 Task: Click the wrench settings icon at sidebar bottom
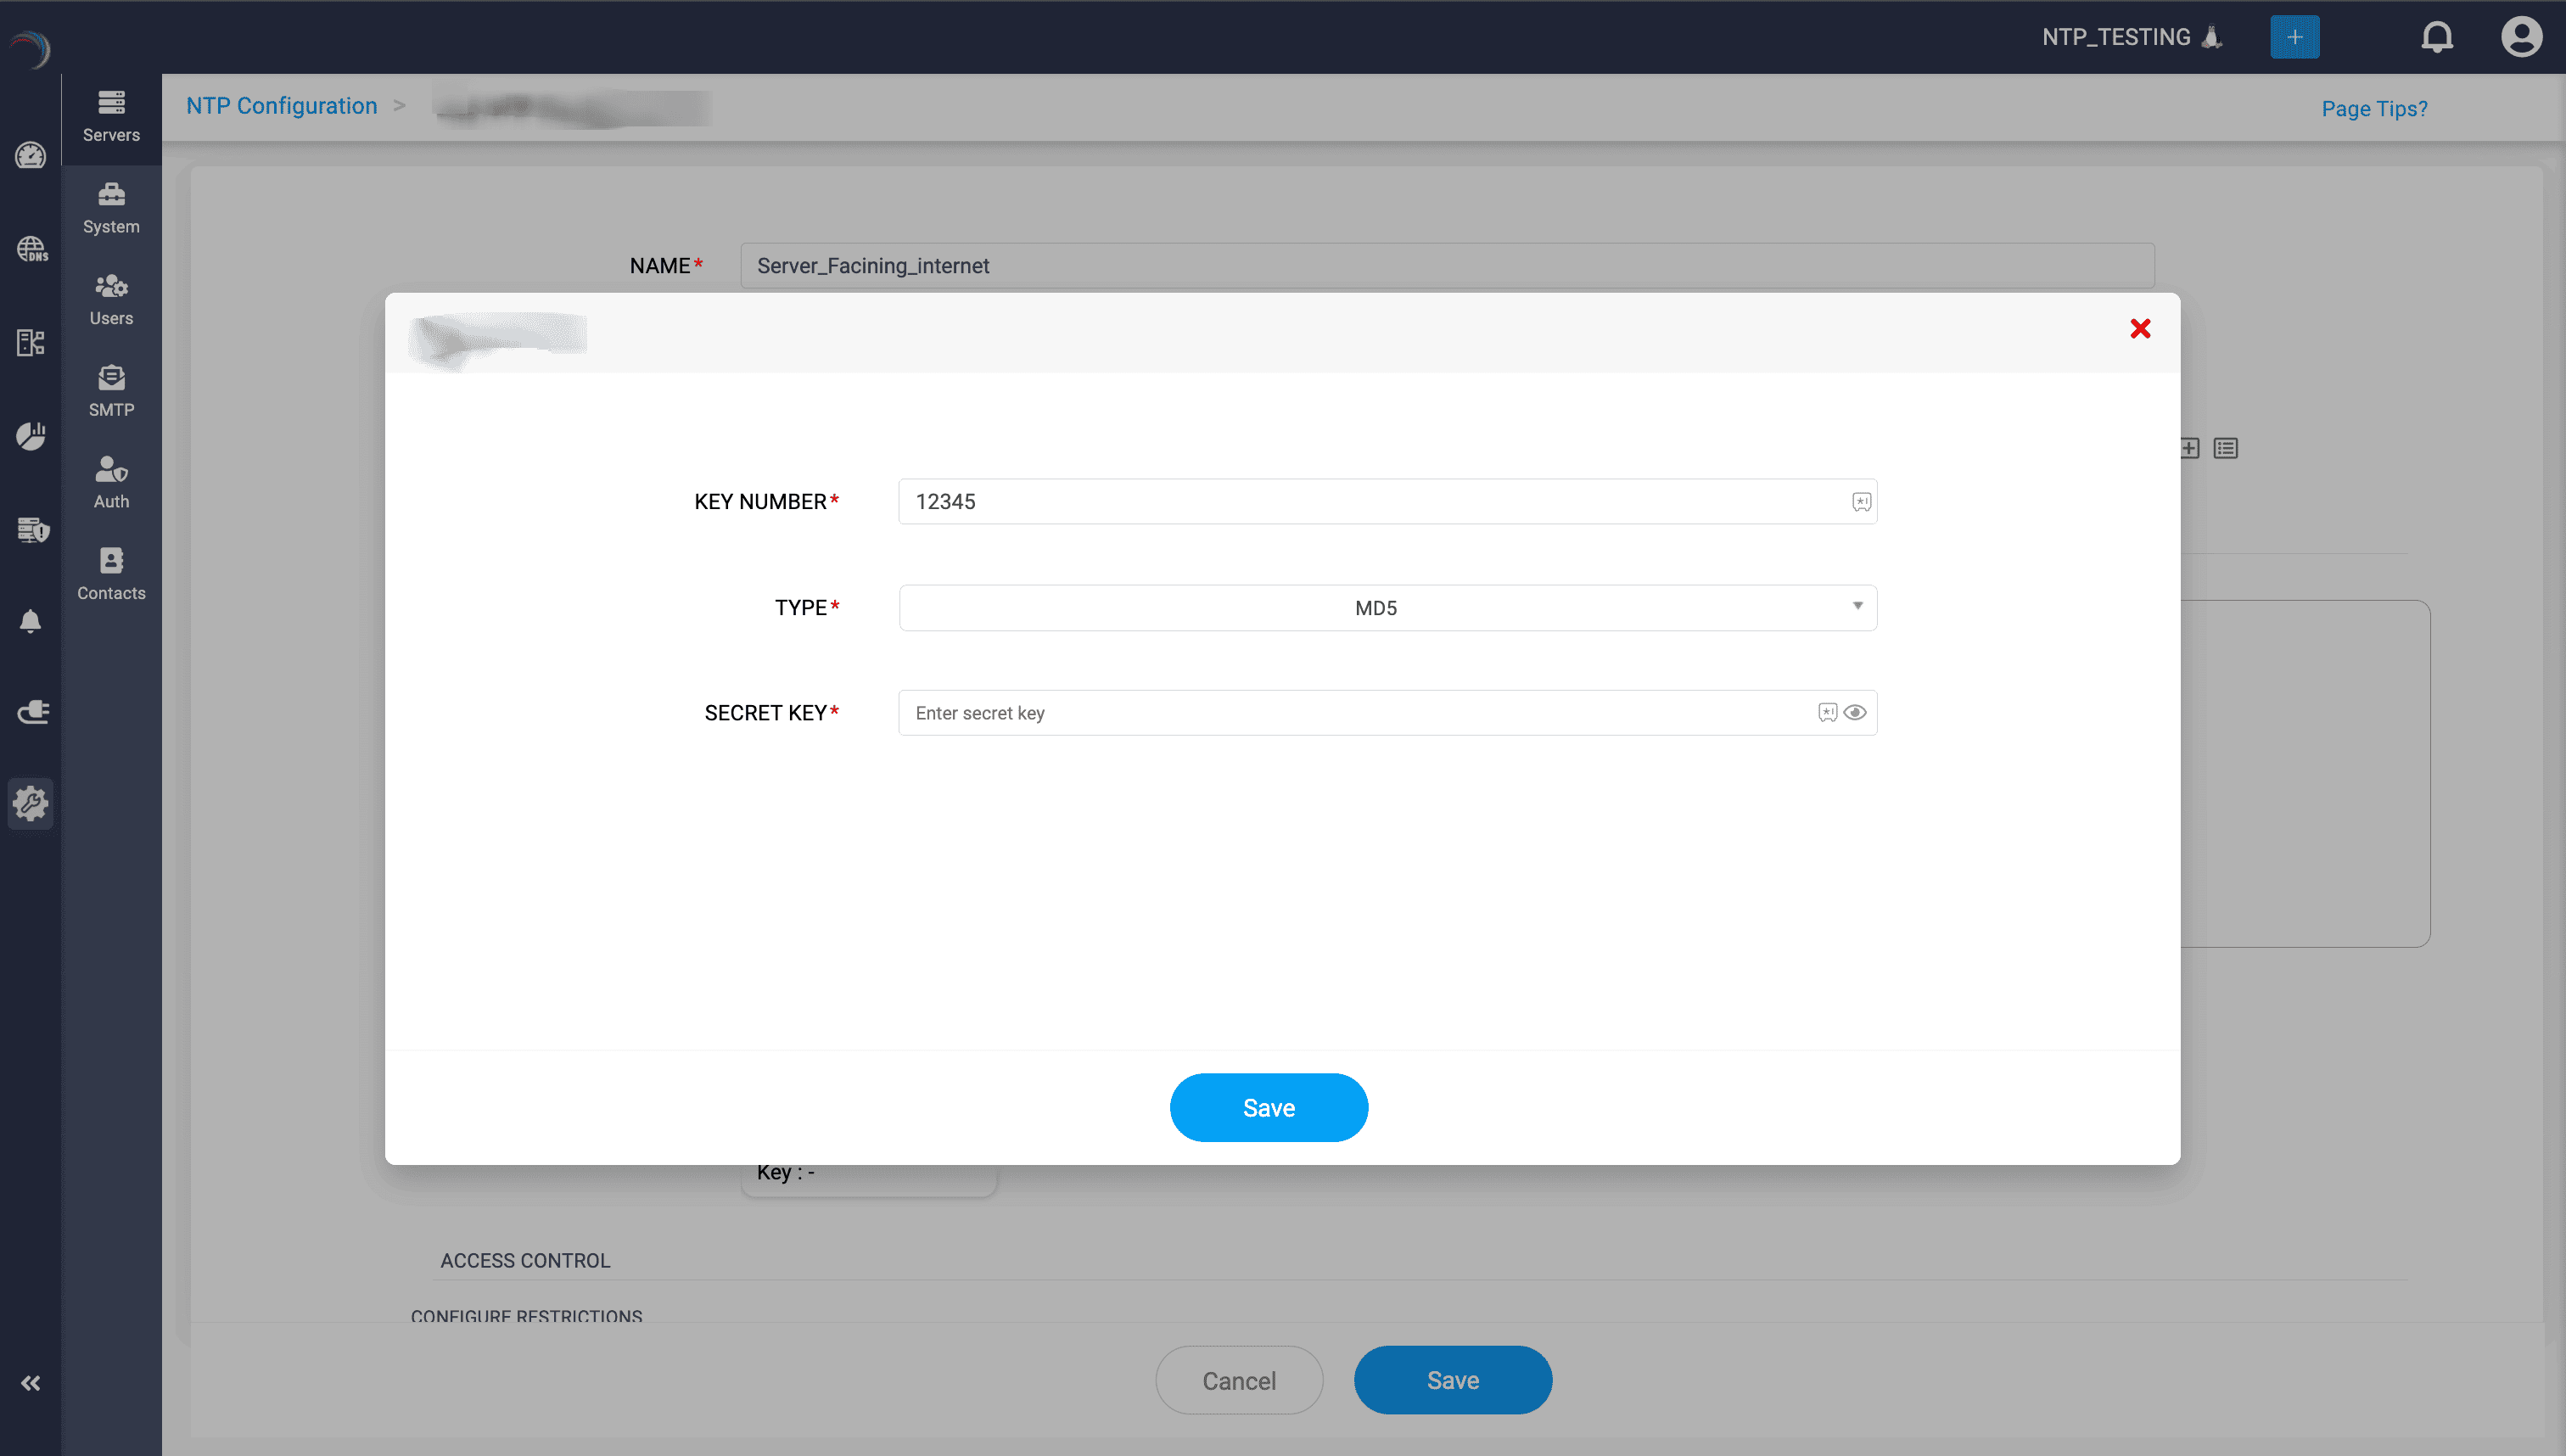[x=31, y=803]
